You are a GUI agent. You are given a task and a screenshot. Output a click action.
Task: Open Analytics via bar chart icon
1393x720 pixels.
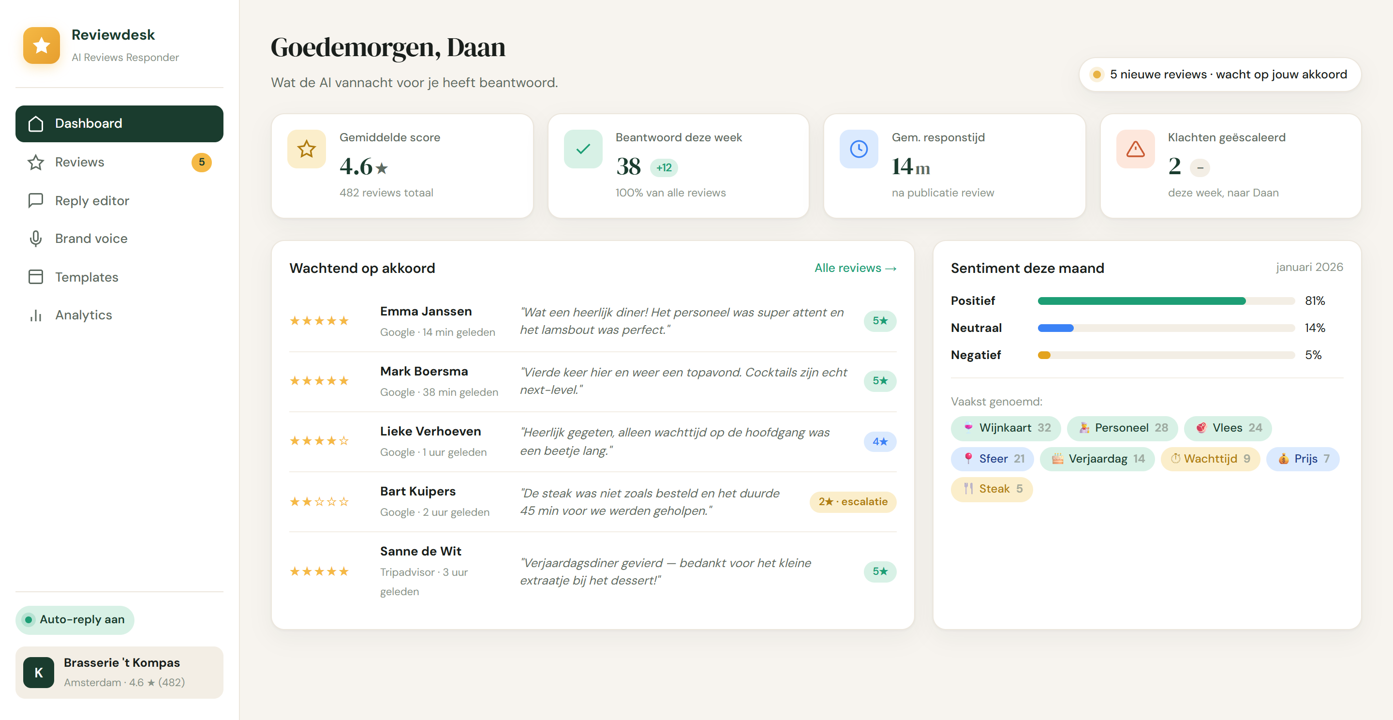coord(36,315)
